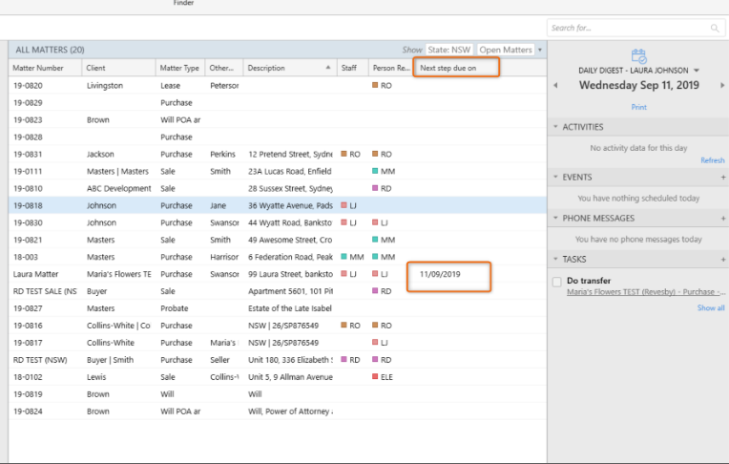Click Estate of the Late Isabel description

pos(290,308)
